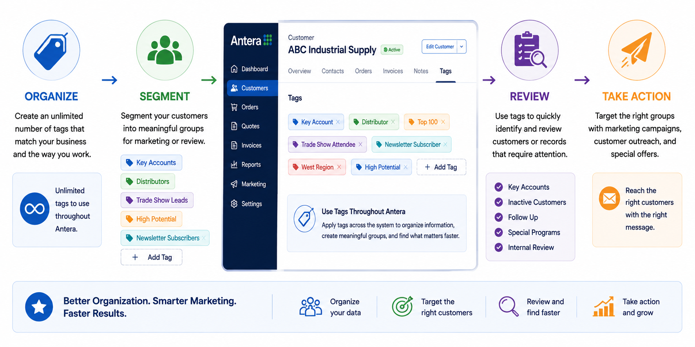Screen dimensions: 695x347
Task: Click the Newsletter Subscriber tag's teal icon
Action: tap(379, 144)
